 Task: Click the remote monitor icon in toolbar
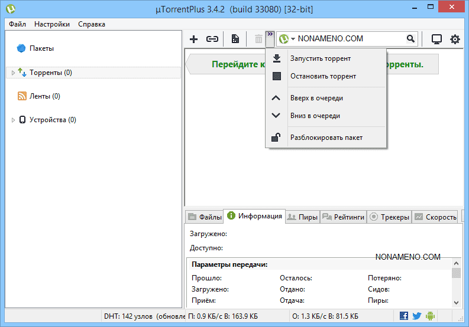pyautogui.click(x=436, y=39)
